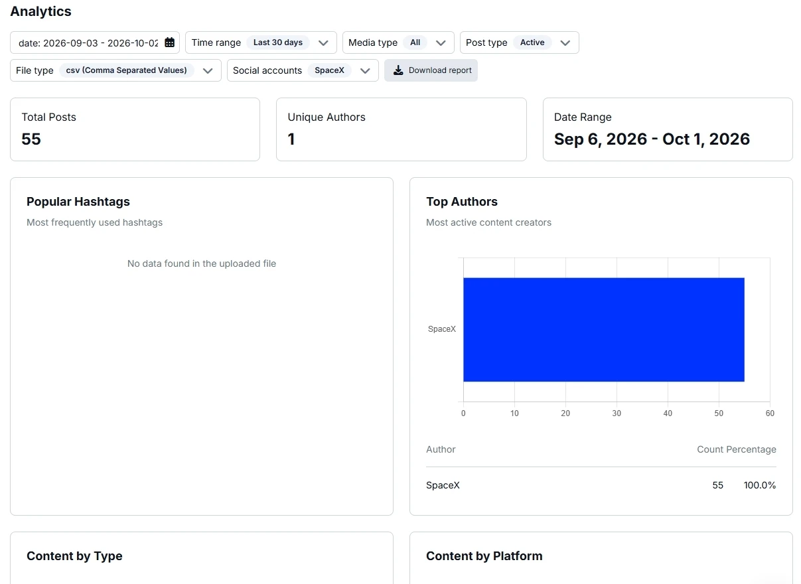Click the Total Posts card
Image resolution: width=801 pixels, height=584 pixels.
pos(135,129)
